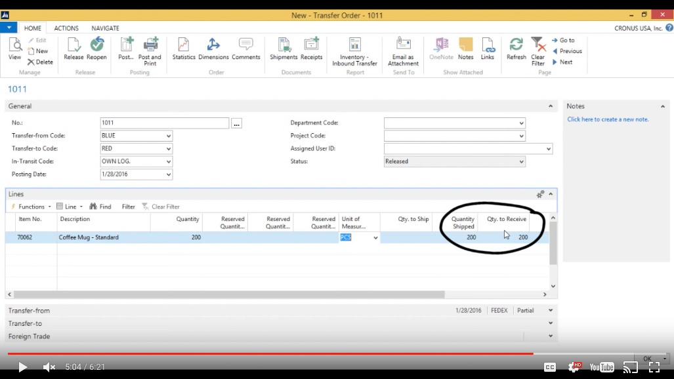Viewport: 674px width, 379px height.
Task: Open the Statistics for this transfer order
Action: 184,50
